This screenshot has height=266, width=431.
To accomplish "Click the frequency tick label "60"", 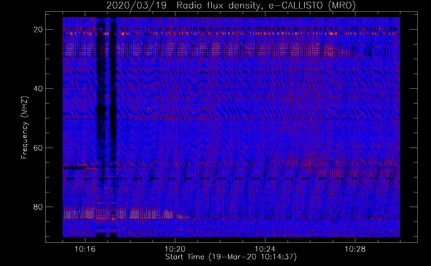I will point(38,148).
